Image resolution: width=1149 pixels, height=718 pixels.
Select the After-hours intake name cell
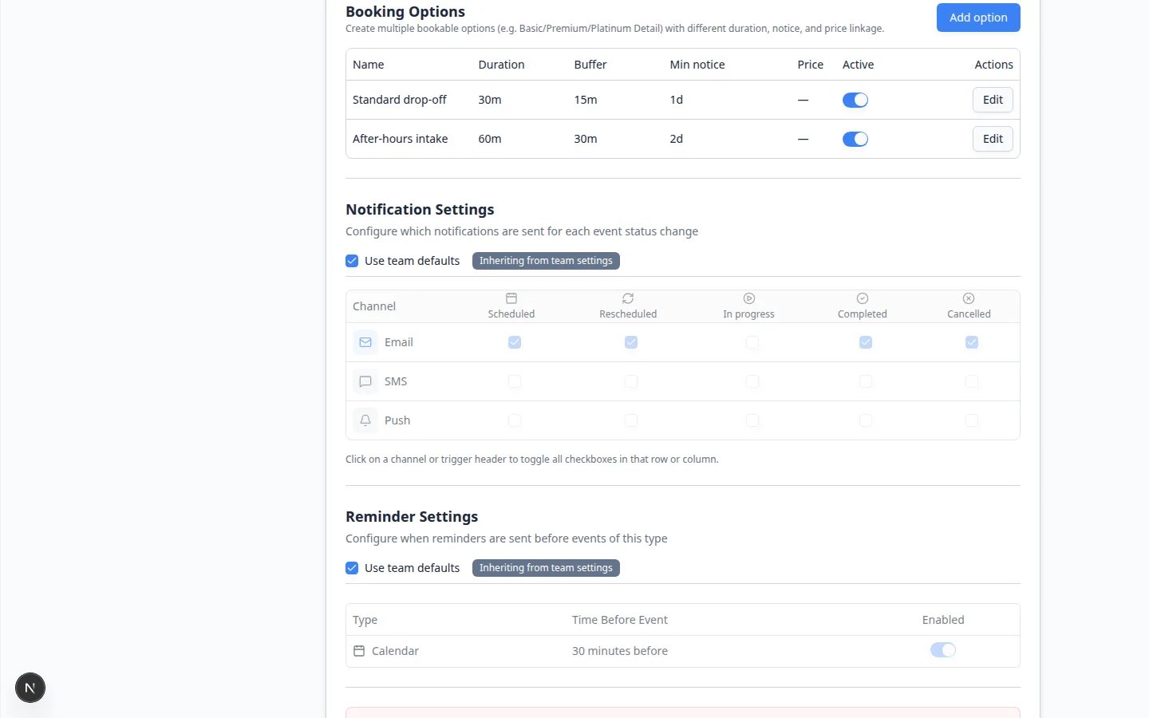[401, 139]
